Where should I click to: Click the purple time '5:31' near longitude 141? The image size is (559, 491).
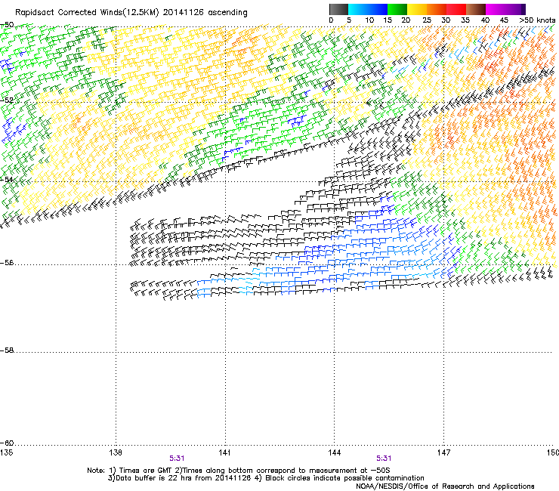pos(177,459)
